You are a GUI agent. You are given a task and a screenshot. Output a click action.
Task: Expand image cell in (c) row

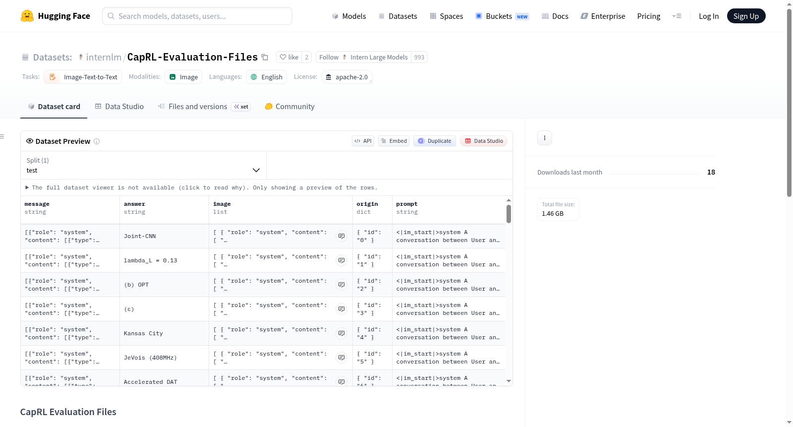point(341,309)
